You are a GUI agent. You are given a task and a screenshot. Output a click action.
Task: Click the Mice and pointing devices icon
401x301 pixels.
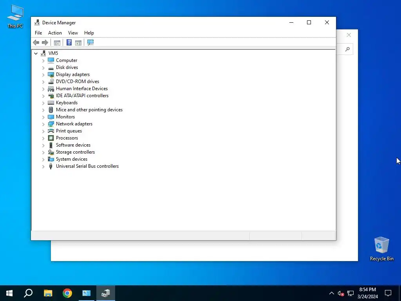(x=51, y=110)
